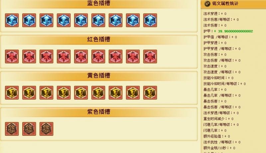Viewport: 266px width, 153px height.
Task: Click the first blue rune slot icon
Action: tap(12, 20)
